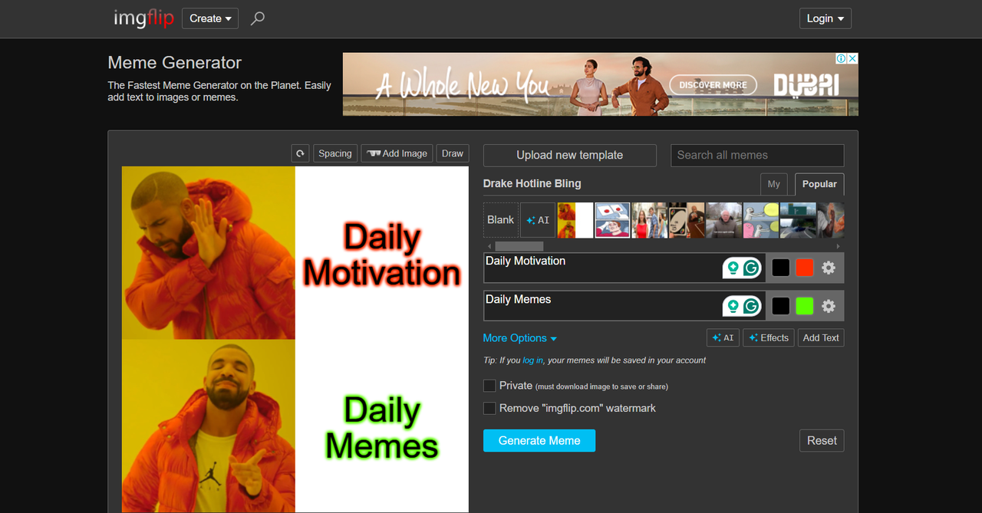Open settings gear for Daily Memes text
This screenshot has width=982, height=513.
pyautogui.click(x=829, y=306)
